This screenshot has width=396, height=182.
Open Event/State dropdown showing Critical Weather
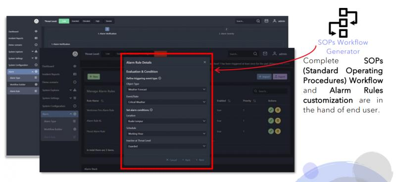tap(166, 102)
